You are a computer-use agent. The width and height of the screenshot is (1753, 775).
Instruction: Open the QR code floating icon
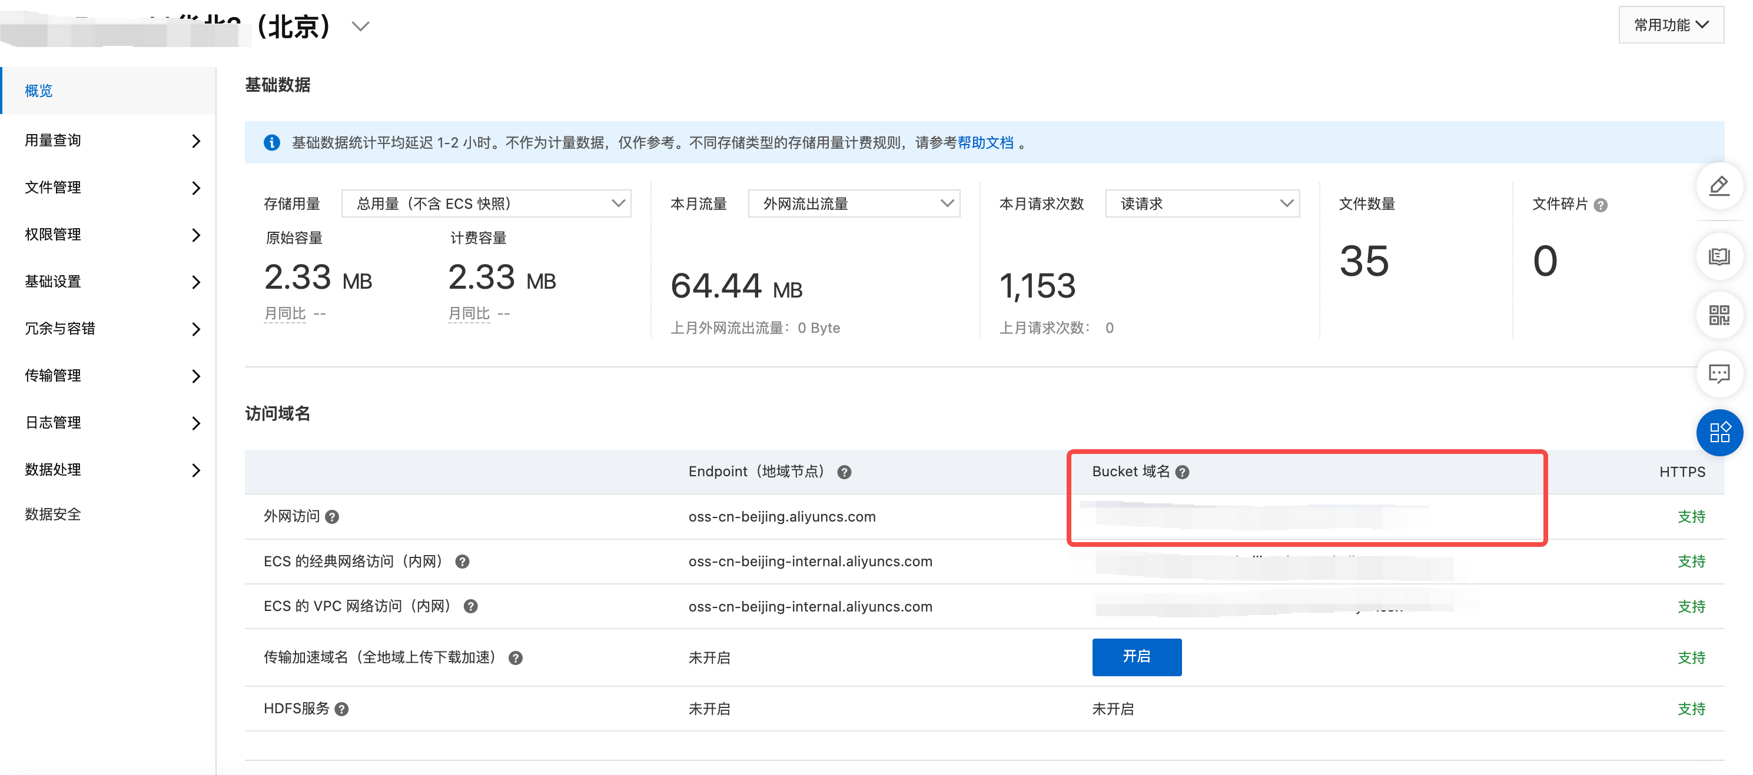click(1719, 315)
